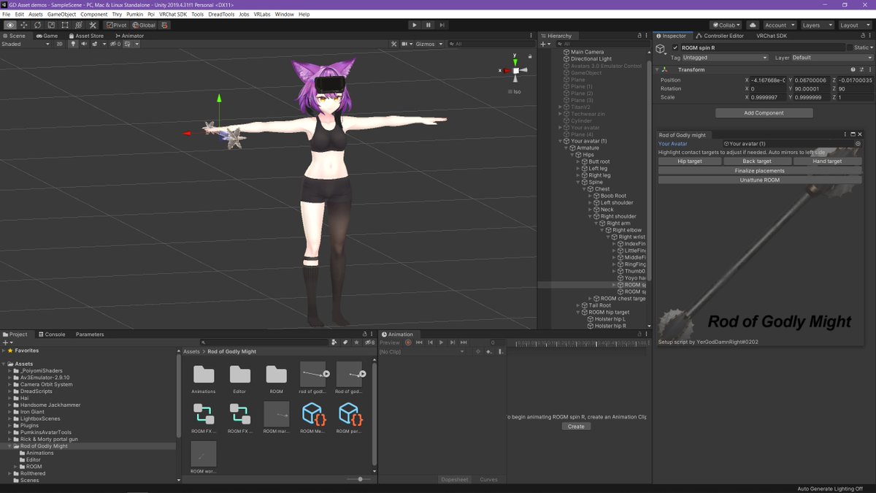The height and width of the screenshot is (493, 876).
Task: Click the animation record button
Action: click(x=409, y=343)
